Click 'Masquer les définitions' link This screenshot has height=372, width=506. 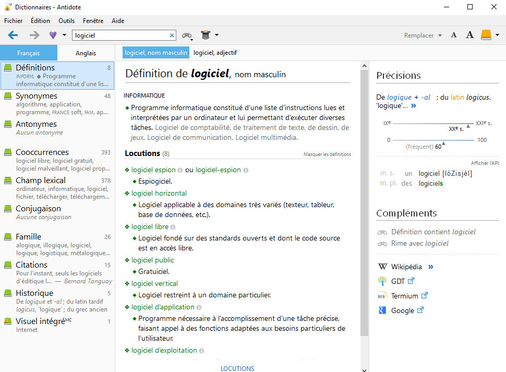(x=327, y=154)
